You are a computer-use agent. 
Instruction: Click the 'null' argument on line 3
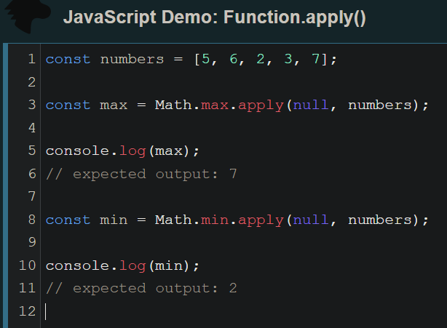311,105
